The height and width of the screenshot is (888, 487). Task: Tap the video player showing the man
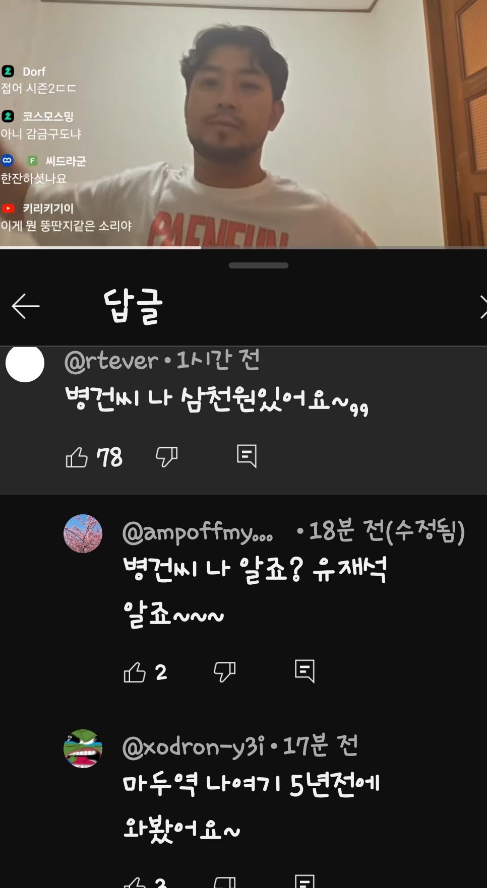point(243,123)
